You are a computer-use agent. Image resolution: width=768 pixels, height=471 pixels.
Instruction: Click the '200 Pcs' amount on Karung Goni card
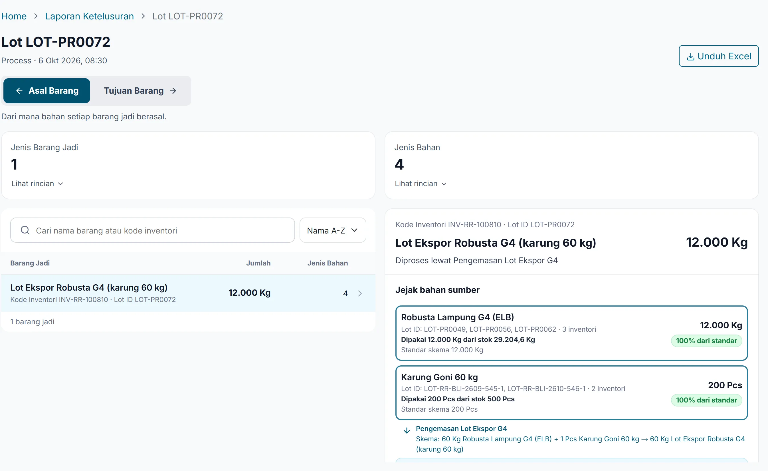(x=725, y=385)
